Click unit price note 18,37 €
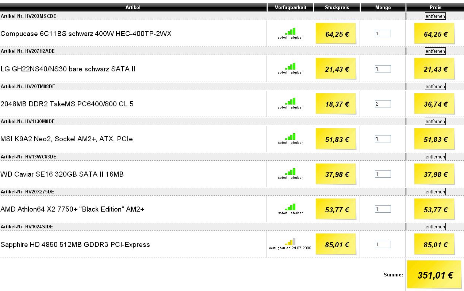 click(x=336, y=104)
